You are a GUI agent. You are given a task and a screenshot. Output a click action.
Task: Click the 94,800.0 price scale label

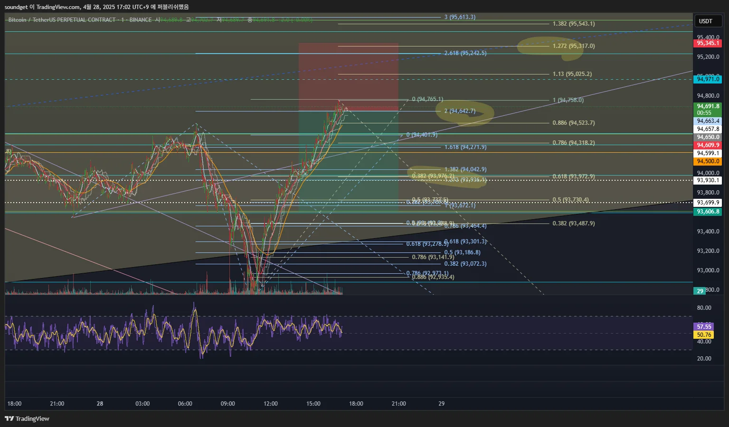(x=708, y=95)
